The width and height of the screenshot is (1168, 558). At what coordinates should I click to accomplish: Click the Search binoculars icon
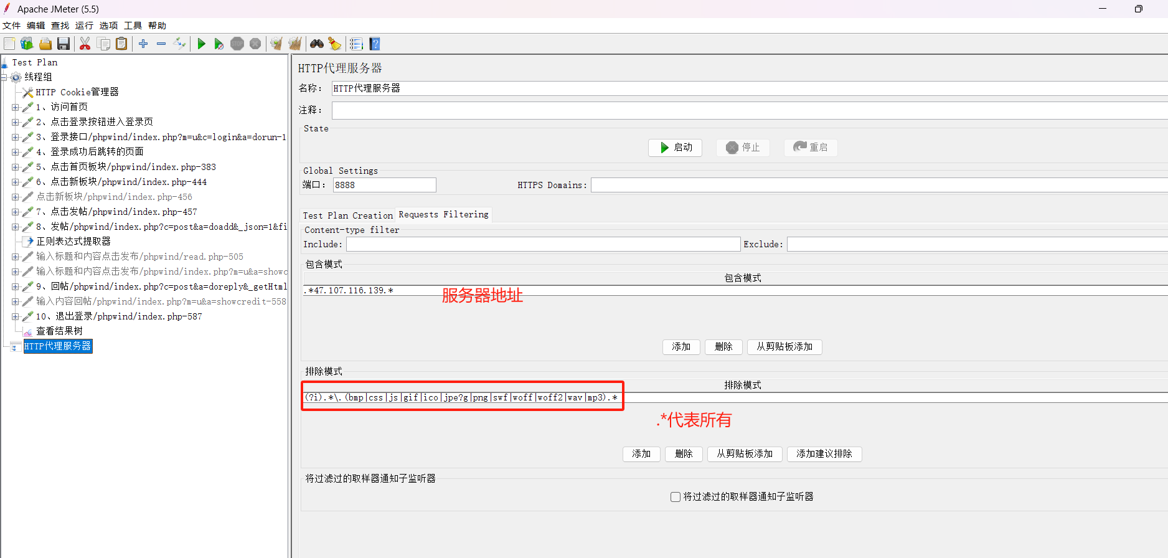(317, 44)
